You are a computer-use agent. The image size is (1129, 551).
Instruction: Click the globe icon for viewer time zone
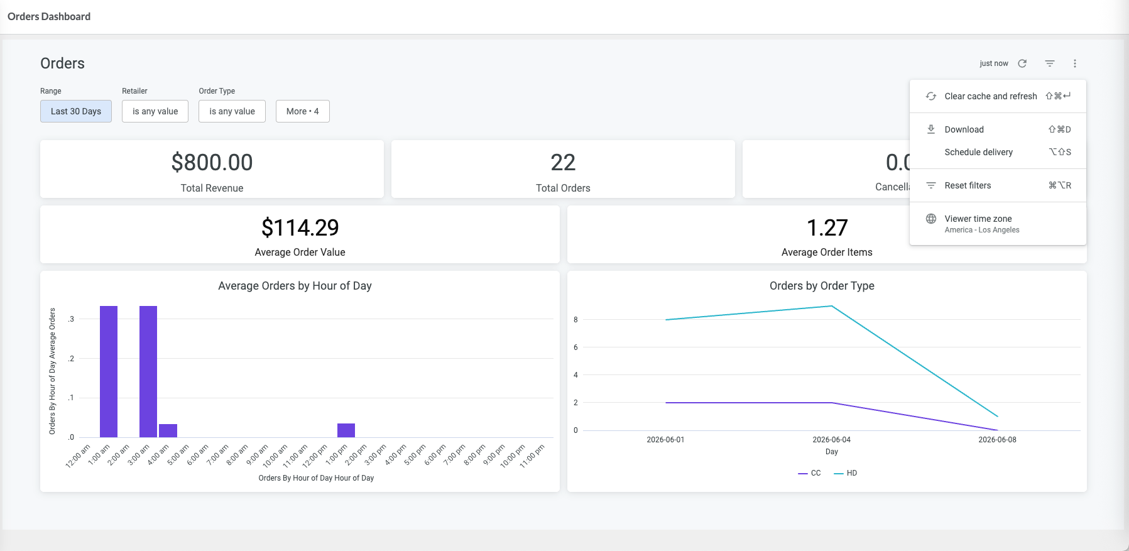click(x=931, y=219)
